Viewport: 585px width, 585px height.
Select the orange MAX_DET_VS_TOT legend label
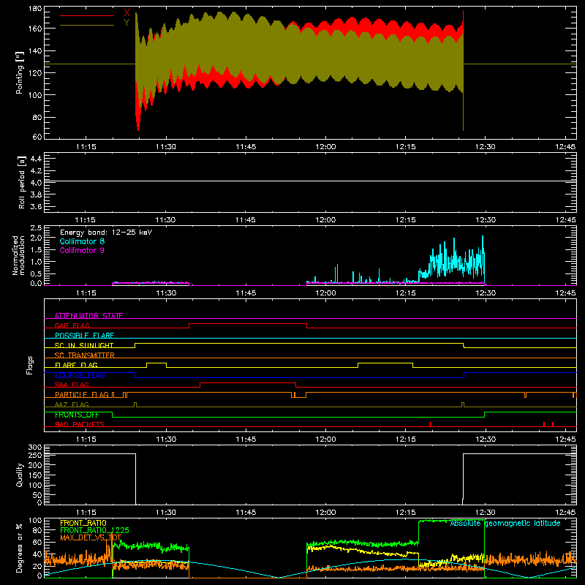point(91,537)
